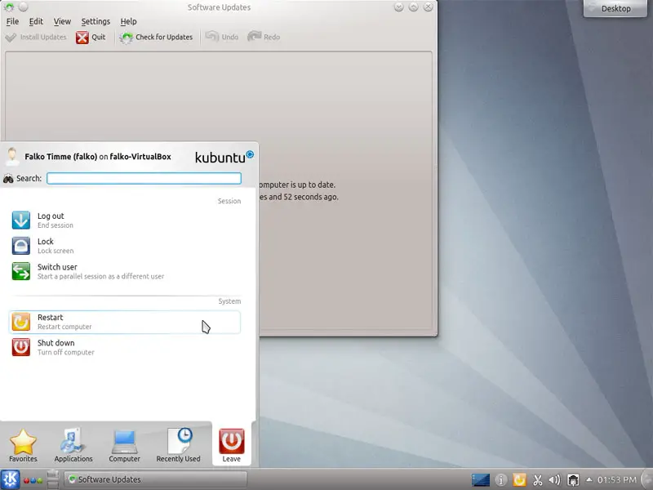Click the activities colored dots icon
This screenshot has height=490, width=653.
(33, 480)
